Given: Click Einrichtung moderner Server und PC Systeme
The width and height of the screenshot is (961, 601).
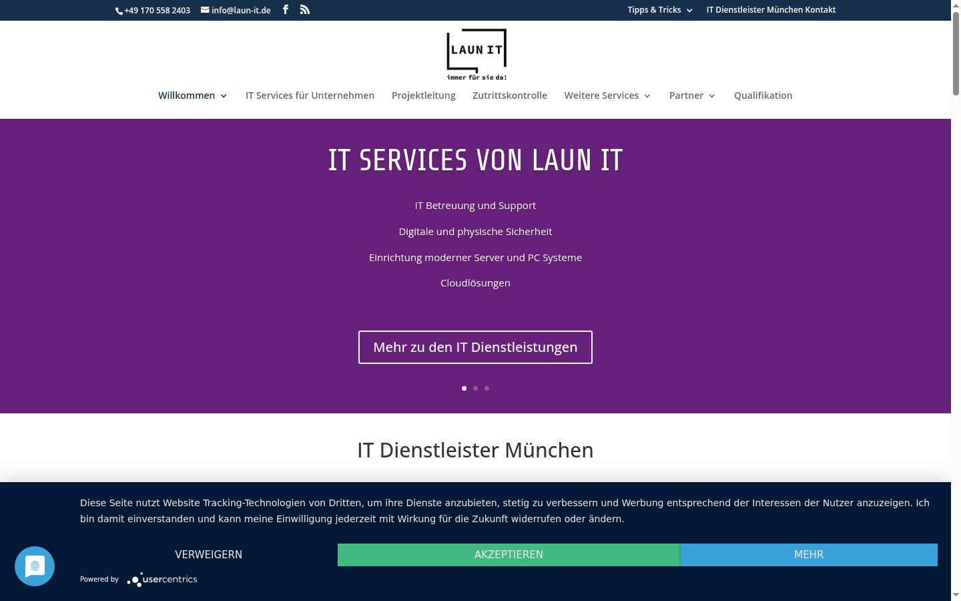Looking at the screenshot, I should click(475, 258).
